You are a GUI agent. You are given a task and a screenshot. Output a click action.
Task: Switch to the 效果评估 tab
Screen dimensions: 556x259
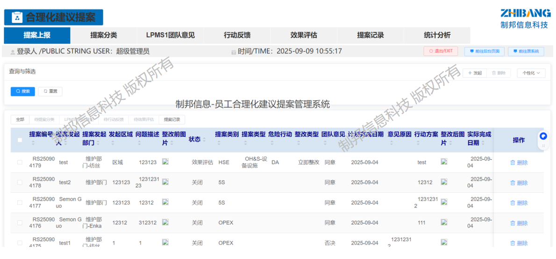304,35
